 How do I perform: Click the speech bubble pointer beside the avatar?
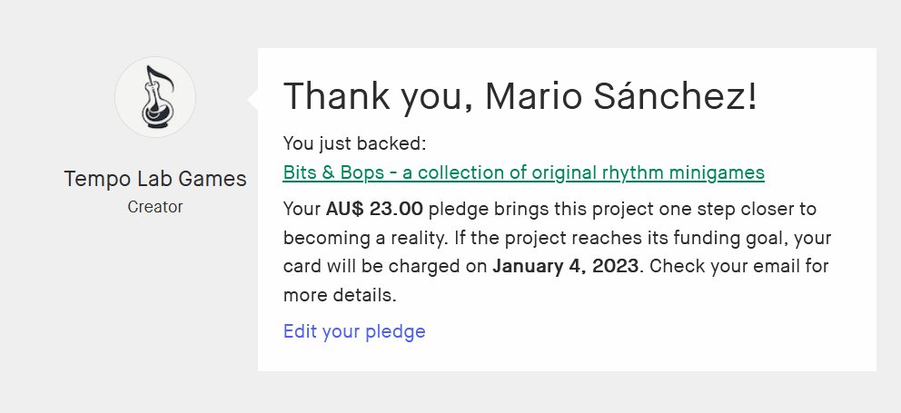pos(253,98)
